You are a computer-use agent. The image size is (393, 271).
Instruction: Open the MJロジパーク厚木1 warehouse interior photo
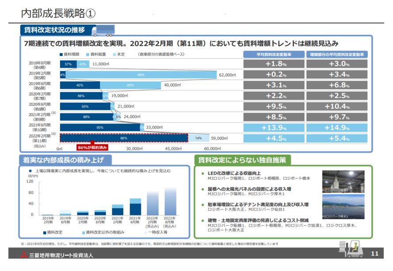(x=343, y=181)
